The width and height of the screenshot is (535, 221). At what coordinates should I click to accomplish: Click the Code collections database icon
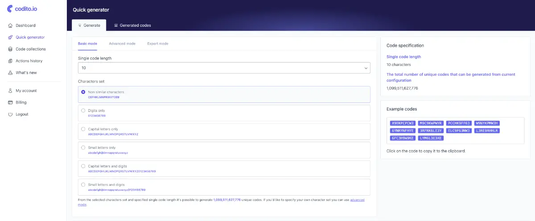click(x=10, y=49)
